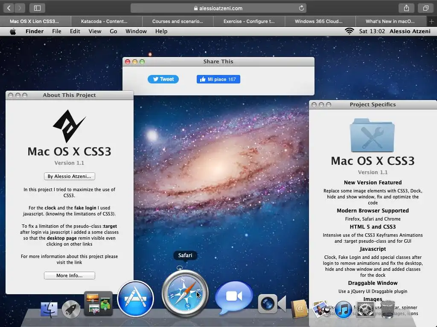Open System Preferences gear in dock

point(365,309)
